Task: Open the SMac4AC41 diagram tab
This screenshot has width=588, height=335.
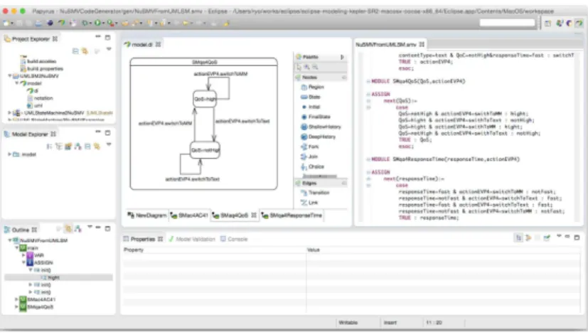Action: click(x=189, y=216)
